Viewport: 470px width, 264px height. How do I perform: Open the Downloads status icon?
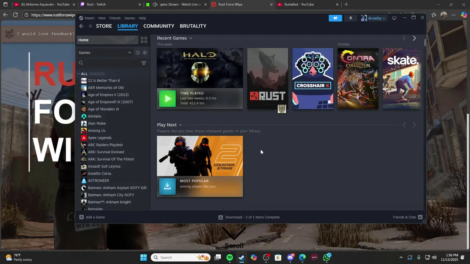[221, 217]
